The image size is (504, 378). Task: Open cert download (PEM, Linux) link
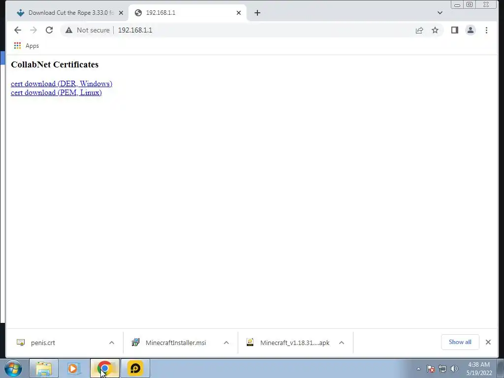[x=56, y=93]
